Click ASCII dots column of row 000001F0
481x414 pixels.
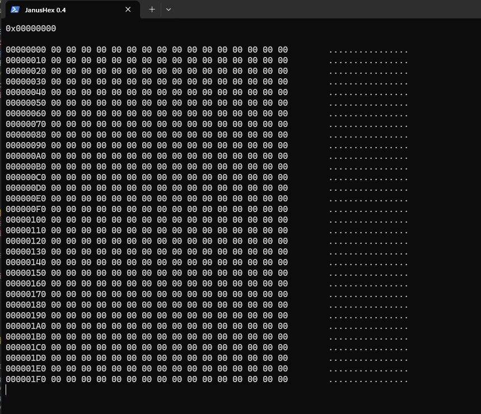pos(368,381)
